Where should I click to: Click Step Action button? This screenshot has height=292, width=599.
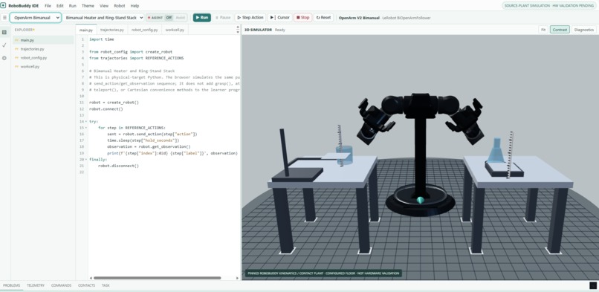(x=250, y=18)
